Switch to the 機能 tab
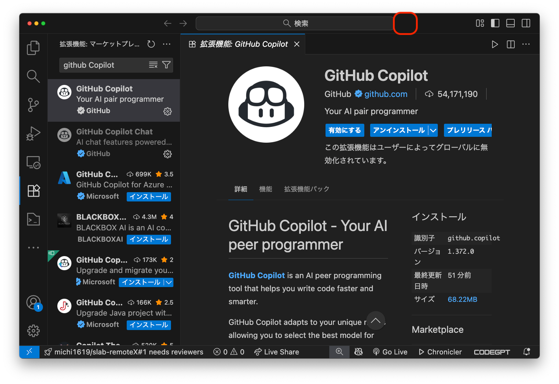Image resolution: width=559 pixels, height=384 pixels. click(265, 189)
